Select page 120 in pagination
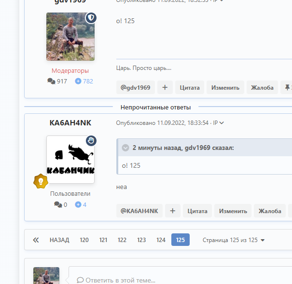Screen dimensions: 292x284 point(84,240)
